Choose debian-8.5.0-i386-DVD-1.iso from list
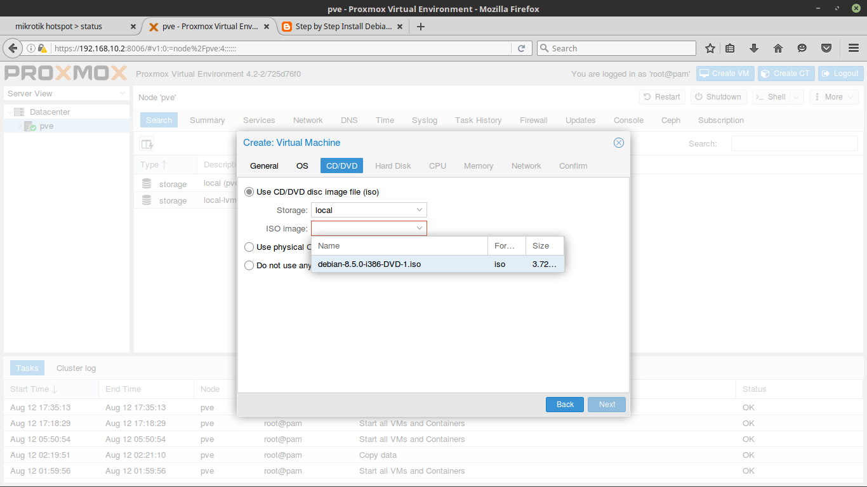 (x=437, y=264)
